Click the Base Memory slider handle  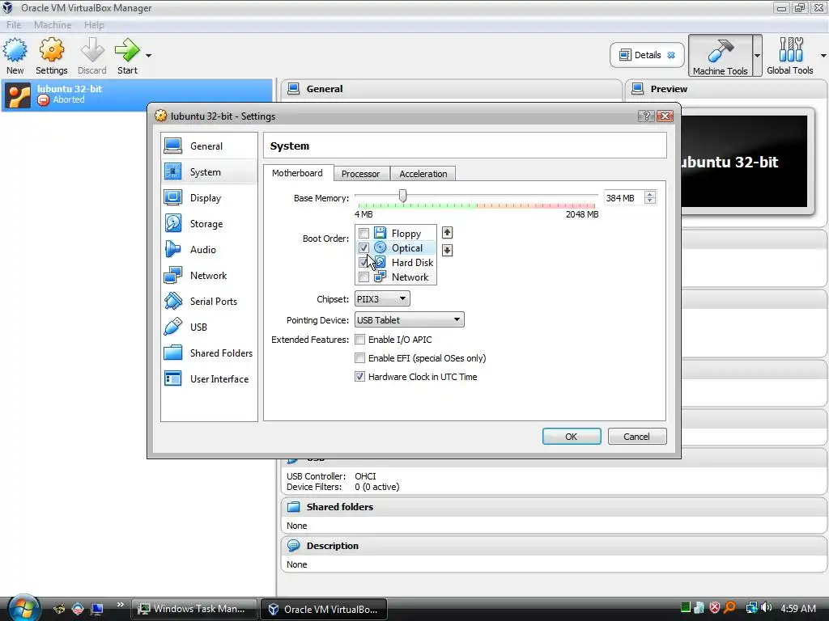click(x=402, y=196)
